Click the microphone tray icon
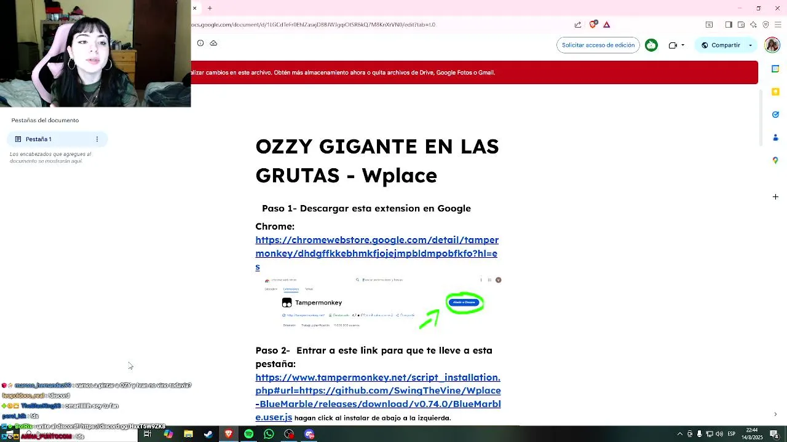787x442 pixels. click(x=699, y=434)
